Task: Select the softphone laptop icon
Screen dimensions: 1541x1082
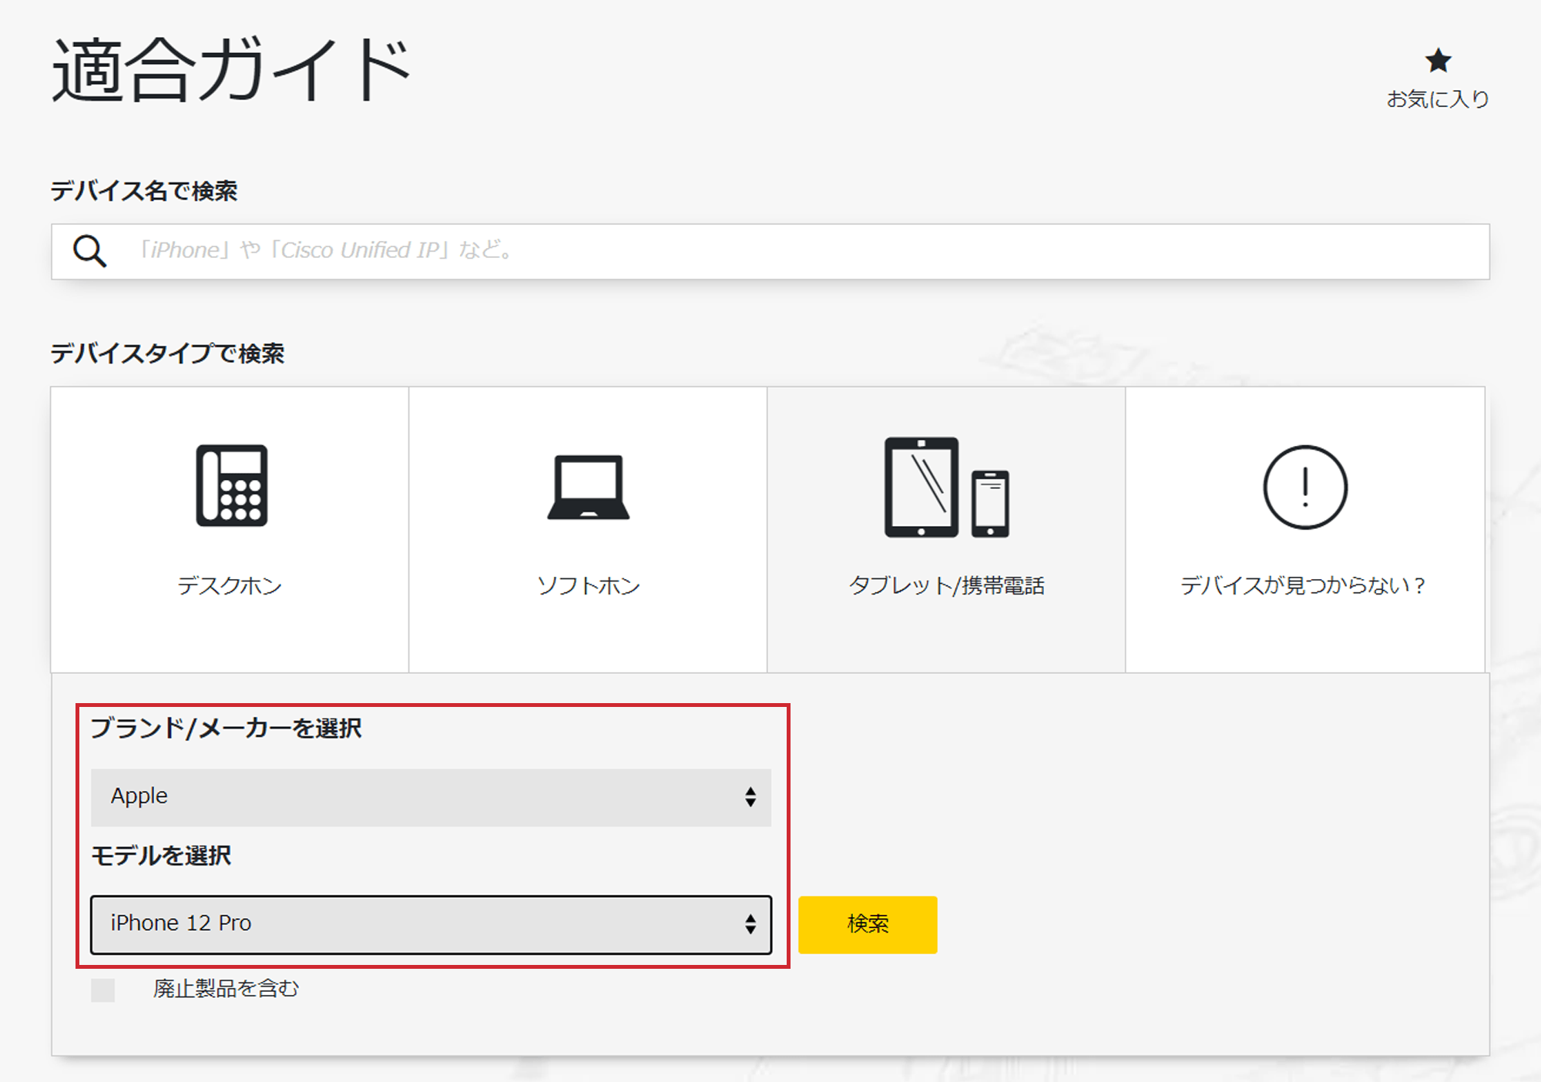Action: tap(589, 487)
